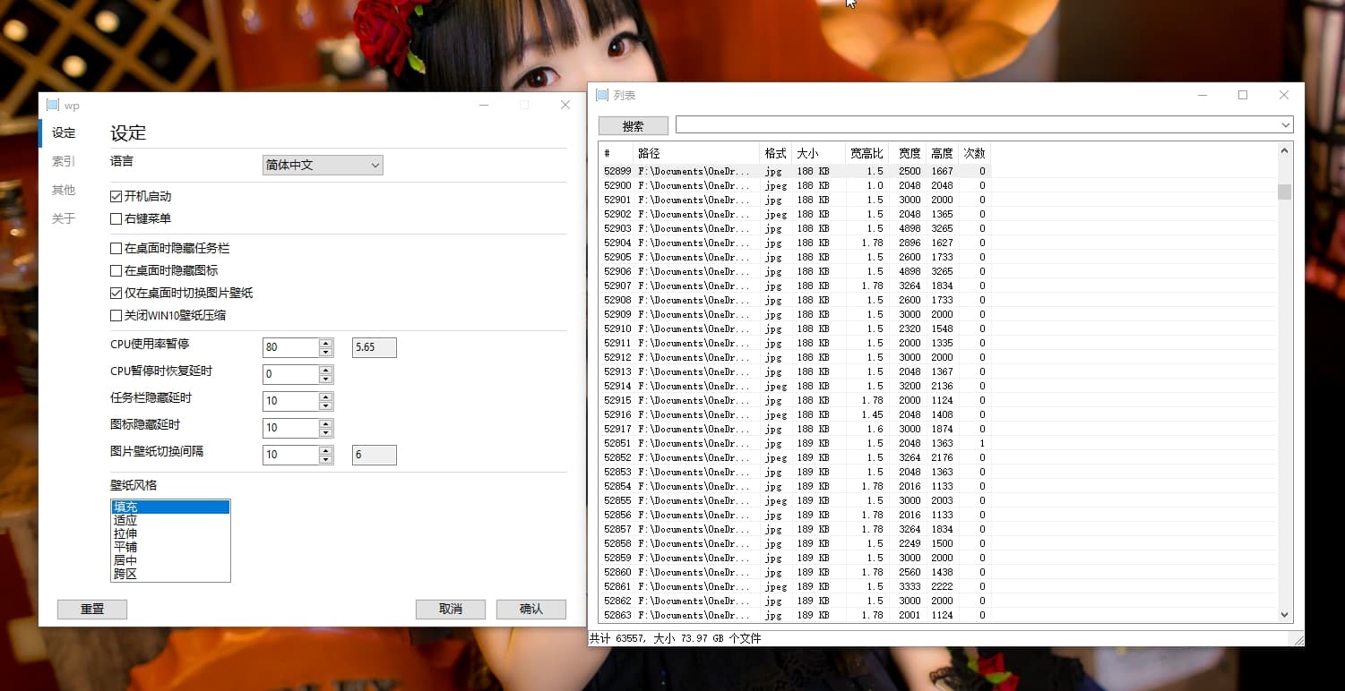Decrease 图片壁纸切换间隔 value with down arrow
Viewport: 1345px width, 691px height.
point(326,459)
